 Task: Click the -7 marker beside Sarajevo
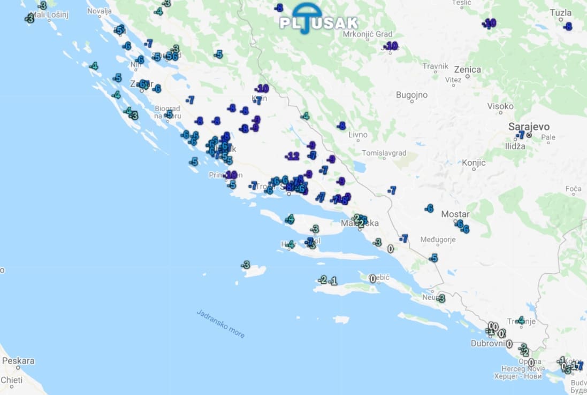[520, 135]
